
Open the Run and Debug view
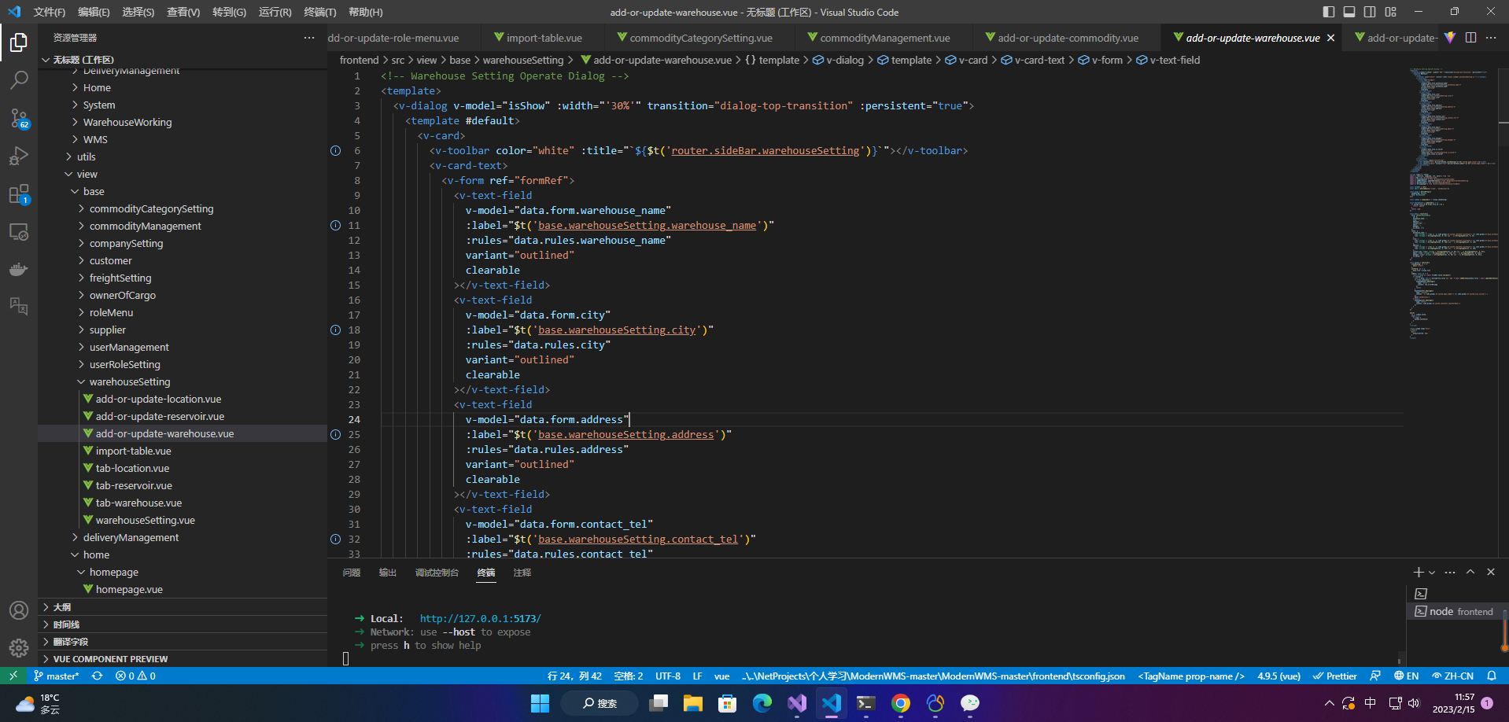pos(19,156)
